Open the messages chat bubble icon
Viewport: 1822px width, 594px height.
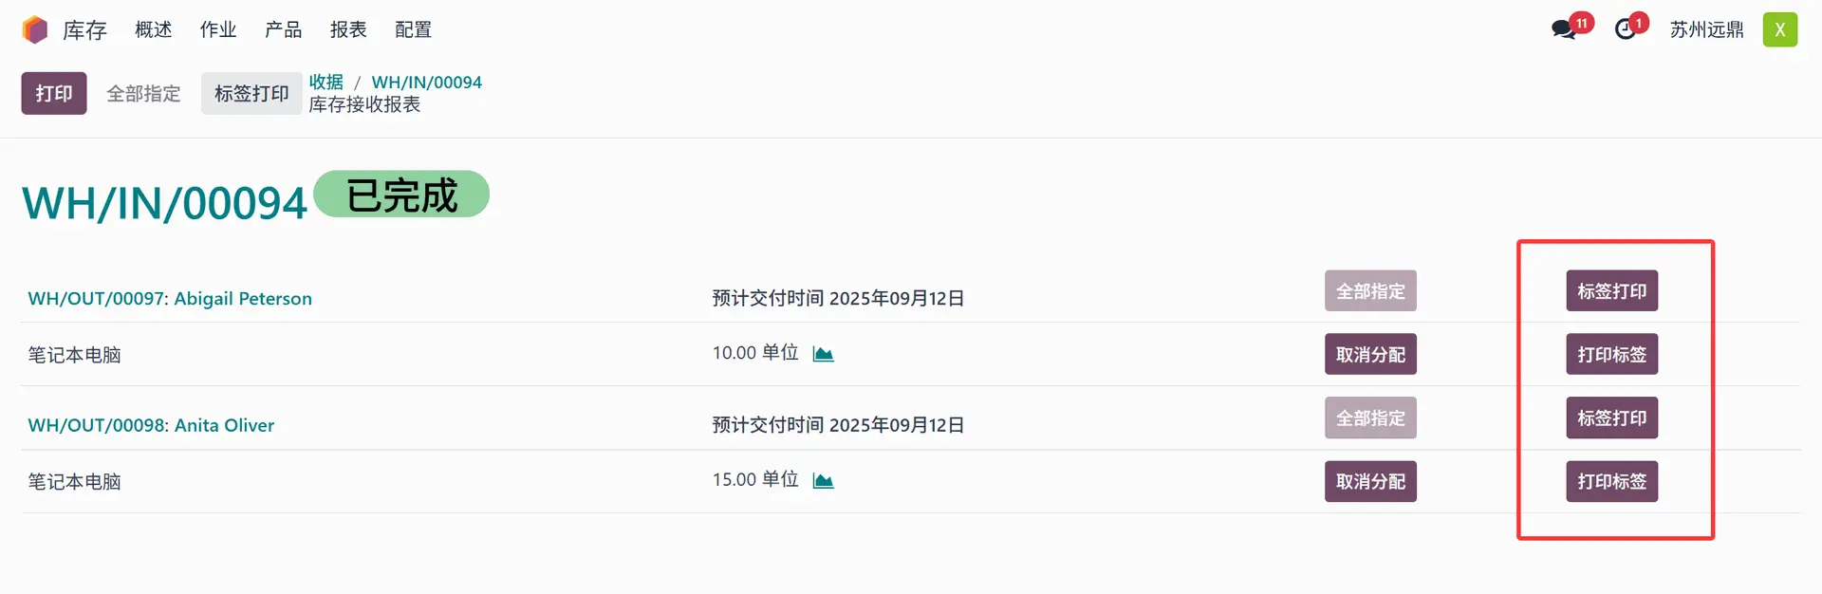point(1564,29)
